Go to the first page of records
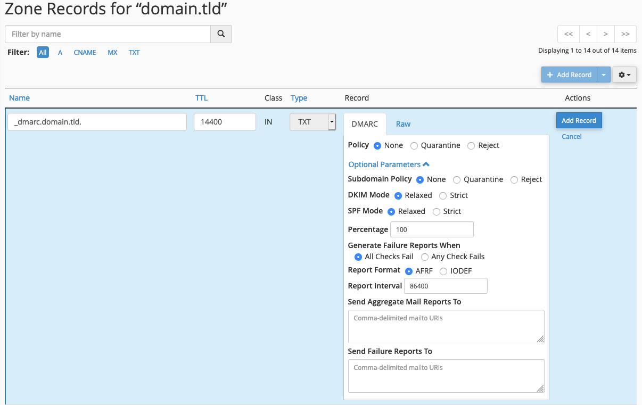 point(568,34)
